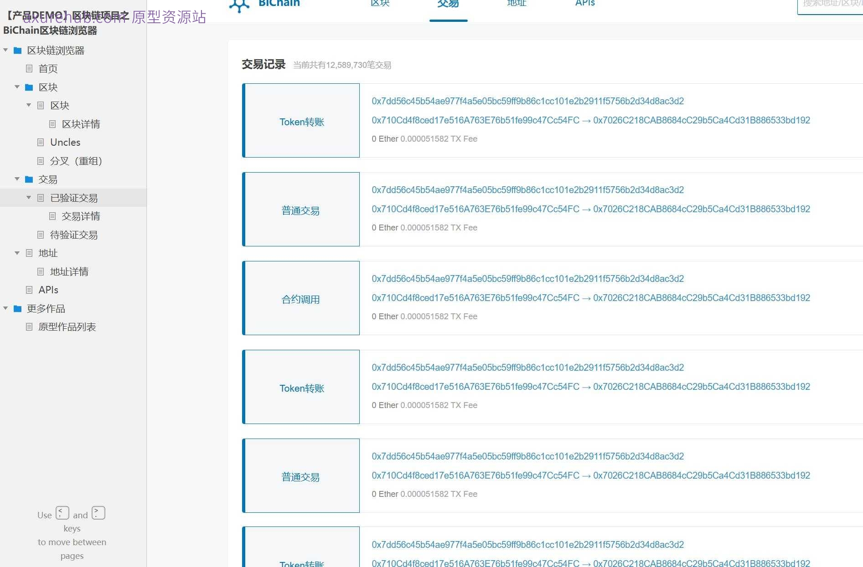Click the folder icon next to 交易
The image size is (863, 567).
click(x=29, y=179)
